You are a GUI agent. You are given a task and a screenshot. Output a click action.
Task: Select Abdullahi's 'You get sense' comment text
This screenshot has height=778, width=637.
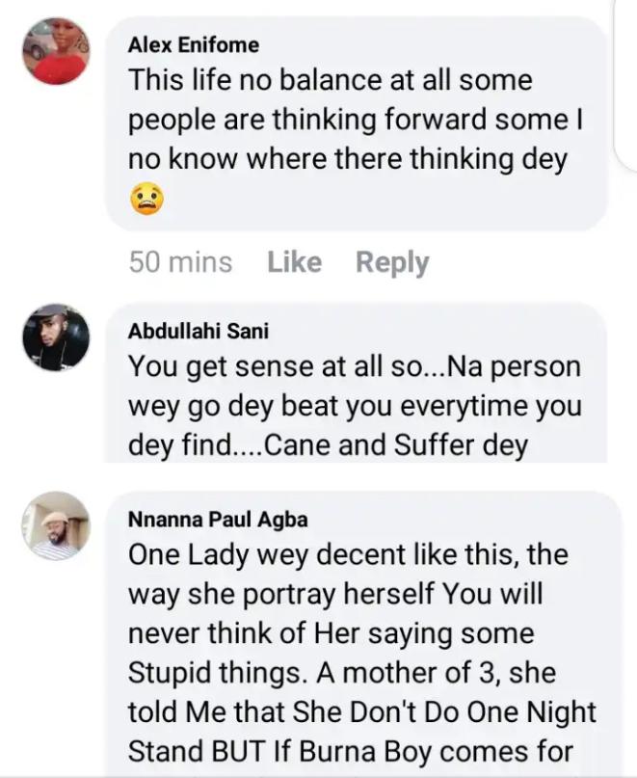click(x=354, y=367)
